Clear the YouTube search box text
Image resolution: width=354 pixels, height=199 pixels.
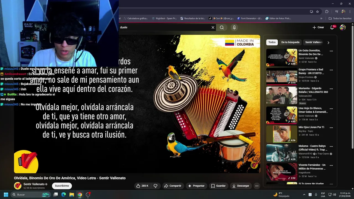(213, 27)
